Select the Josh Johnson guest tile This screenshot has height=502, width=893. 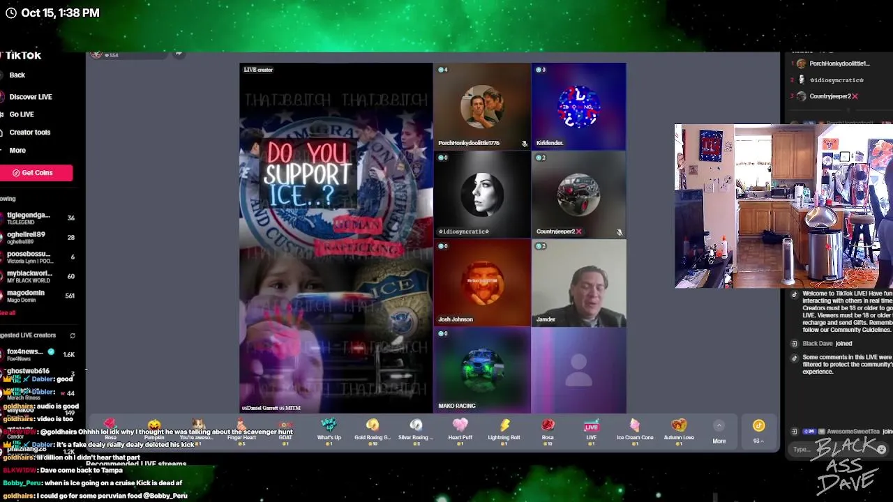tap(481, 282)
